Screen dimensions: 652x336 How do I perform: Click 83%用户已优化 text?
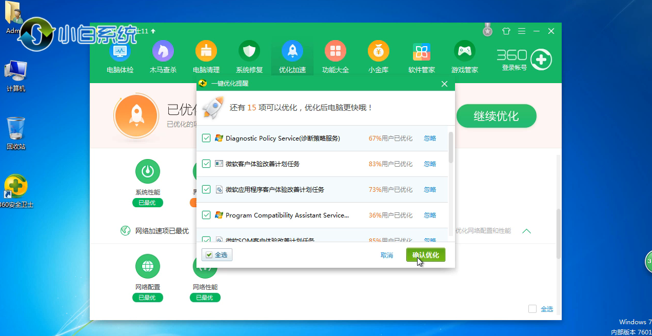[390, 164]
